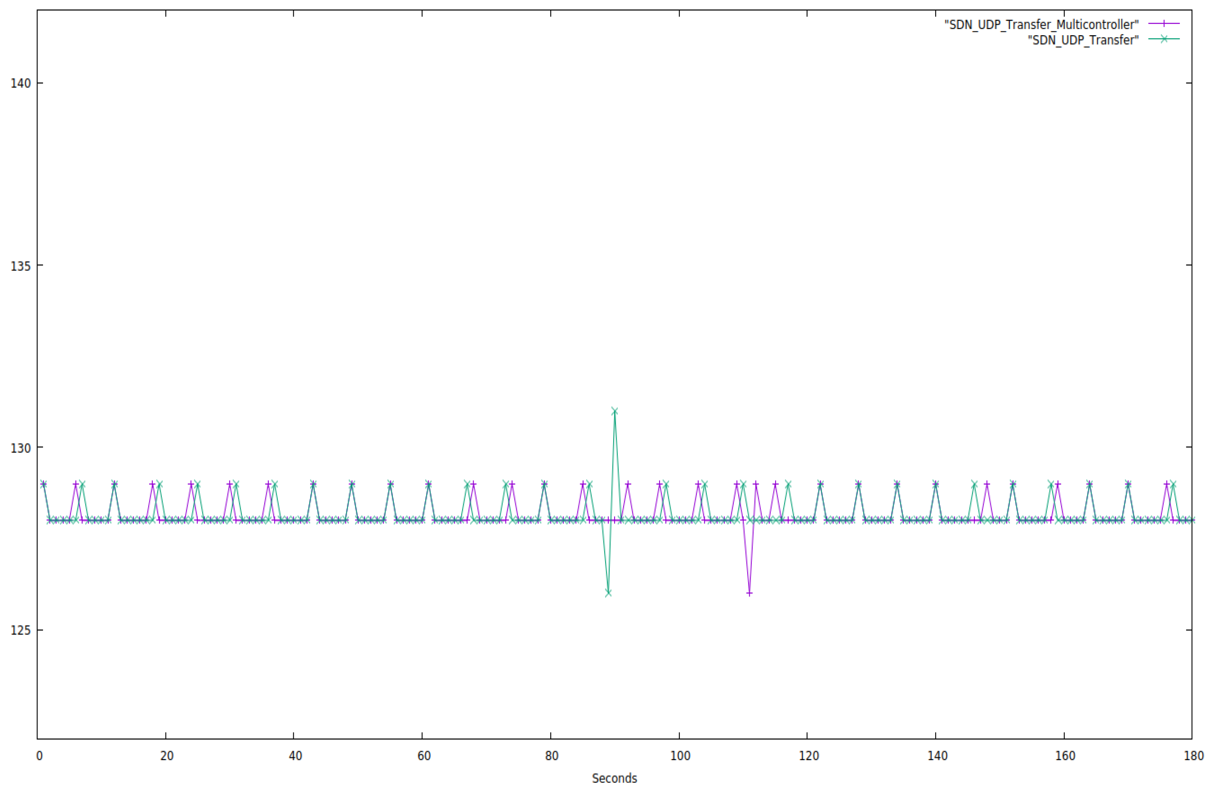
Task: Click the x-axis tick label 140
Action: (x=937, y=756)
